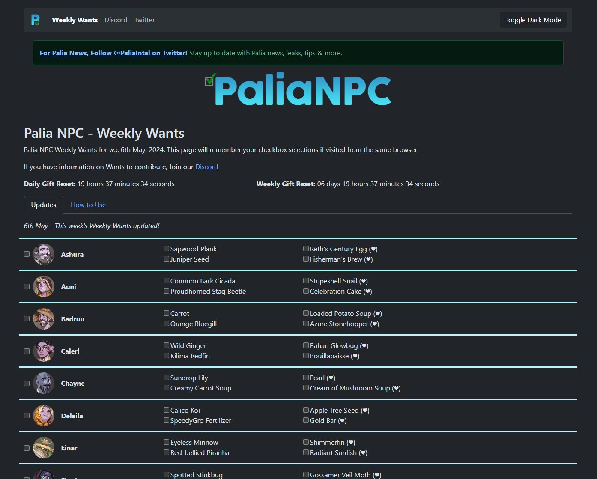The height and width of the screenshot is (479, 597).
Task: Tick Sundrop Lily checkbox
Action: tap(166, 377)
